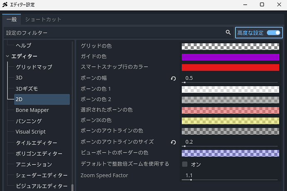Screen dimensions: 287x191
Task: Select グリッドマップ in the settings tree
Action: click(34, 67)
